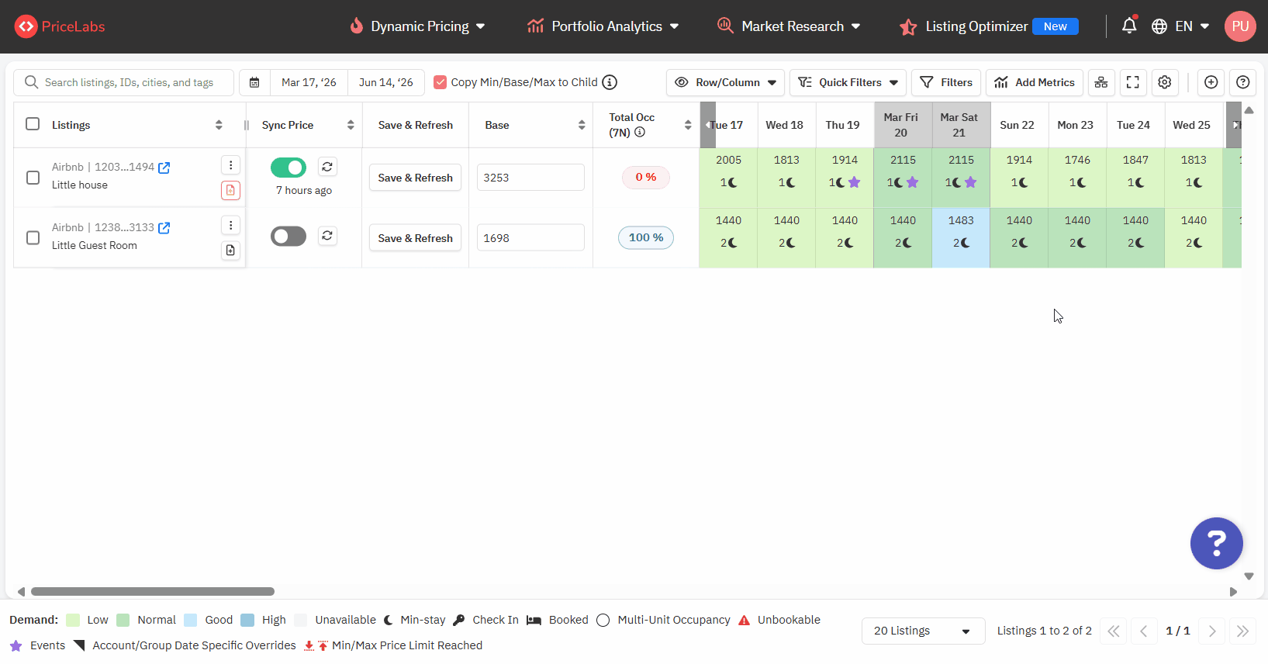Viewport: 1268px width, 664px height.
Task: Enable Sync Price toggle for Little Guest Room
Action: pos(288,236)
